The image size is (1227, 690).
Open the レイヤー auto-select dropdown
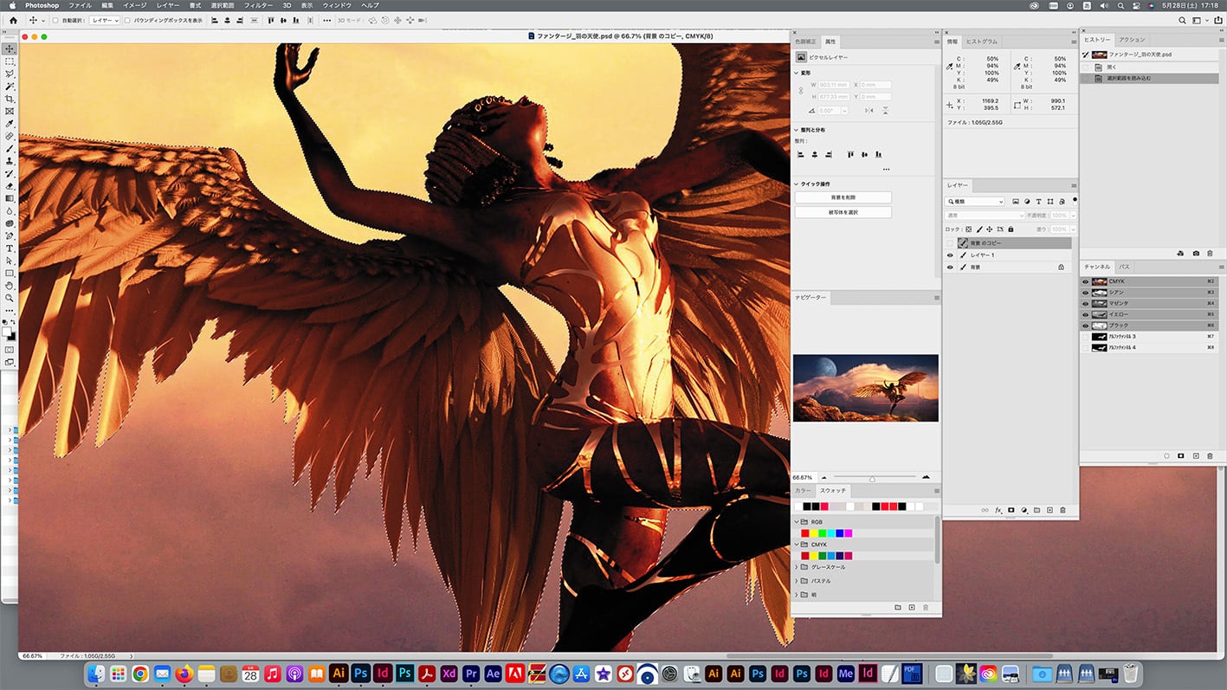[105, 20]
